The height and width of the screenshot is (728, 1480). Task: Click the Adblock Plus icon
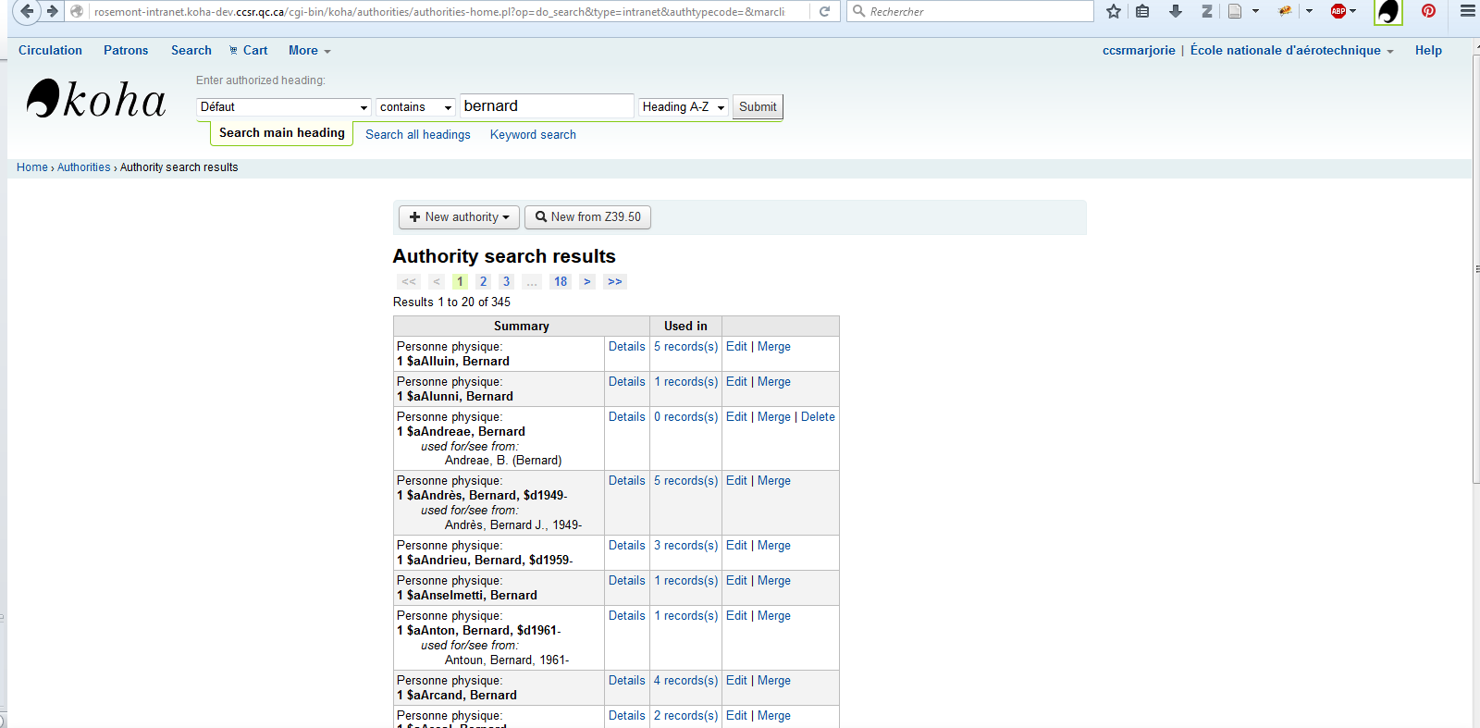[1338, 11]
